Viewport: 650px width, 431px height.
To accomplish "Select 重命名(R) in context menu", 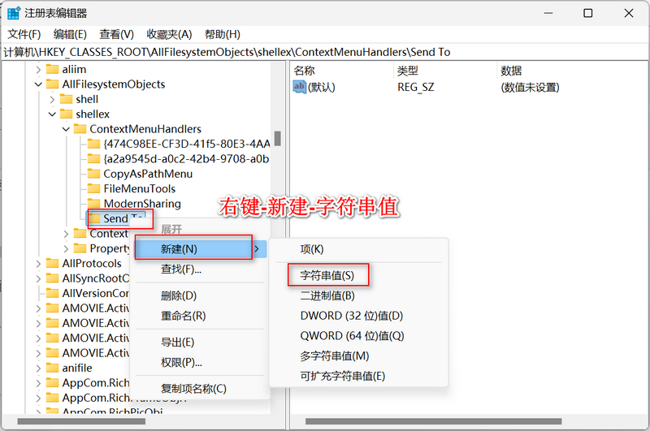I will click(x=184, y=316).
